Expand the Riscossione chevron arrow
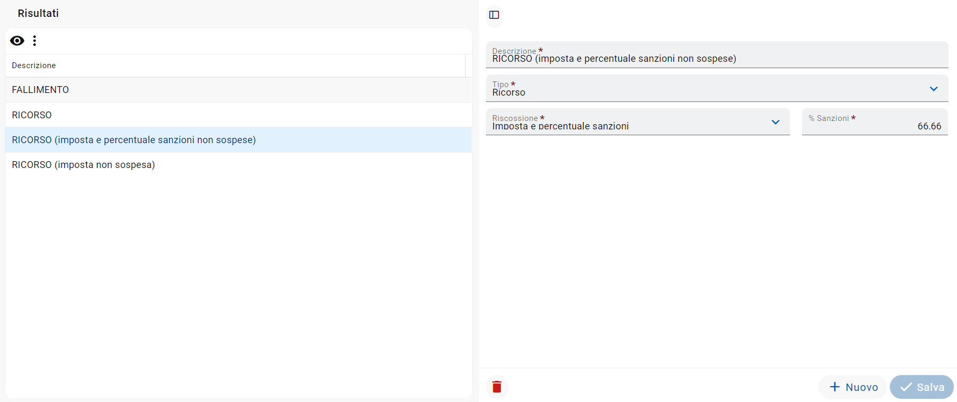957x402 pixels. (776, 122)
